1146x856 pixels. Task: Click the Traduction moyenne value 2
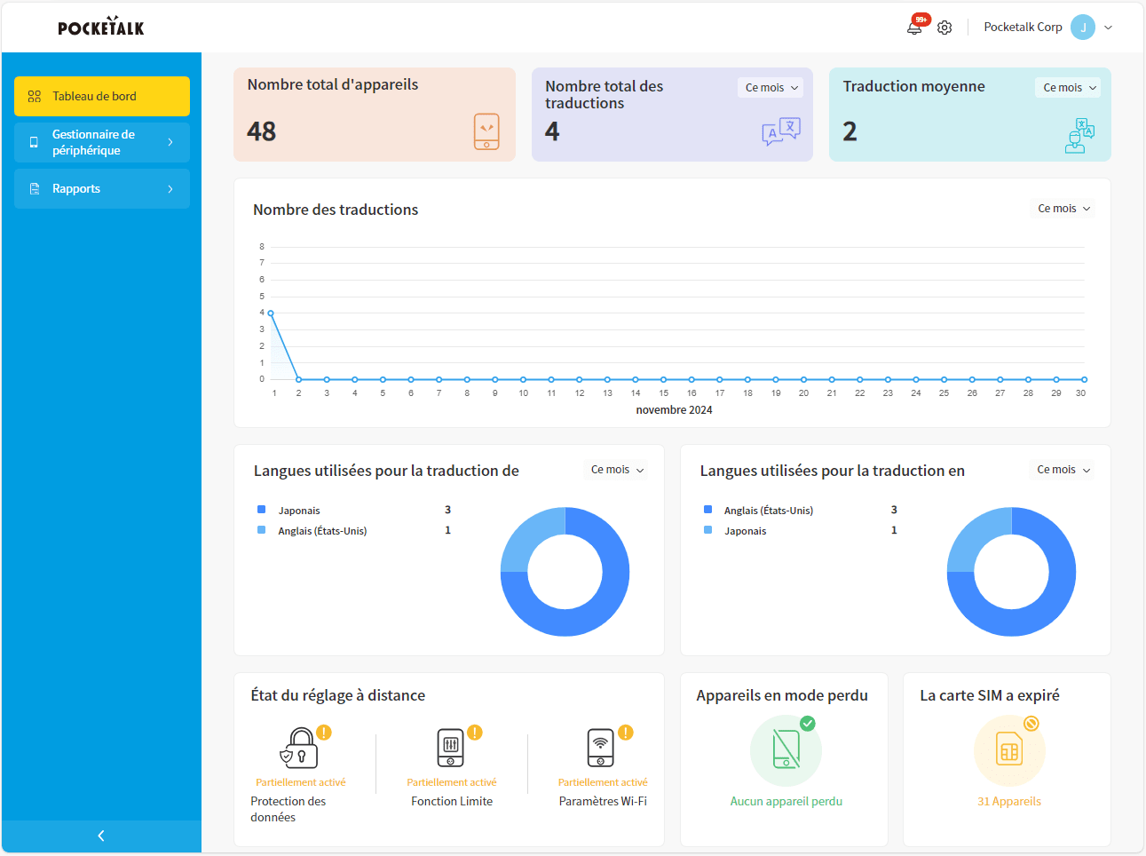click(x=850, y=131)
